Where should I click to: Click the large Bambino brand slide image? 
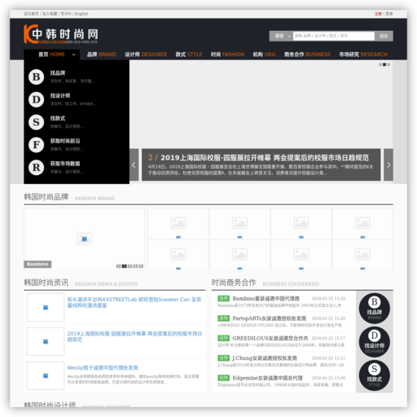click(84, 239)
